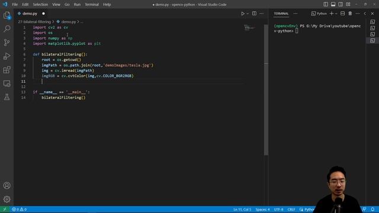Image resolution: width=379 pixels, height=213 pixels.
Task: Open the Terminal menu
Action: (x=92, y=4)
